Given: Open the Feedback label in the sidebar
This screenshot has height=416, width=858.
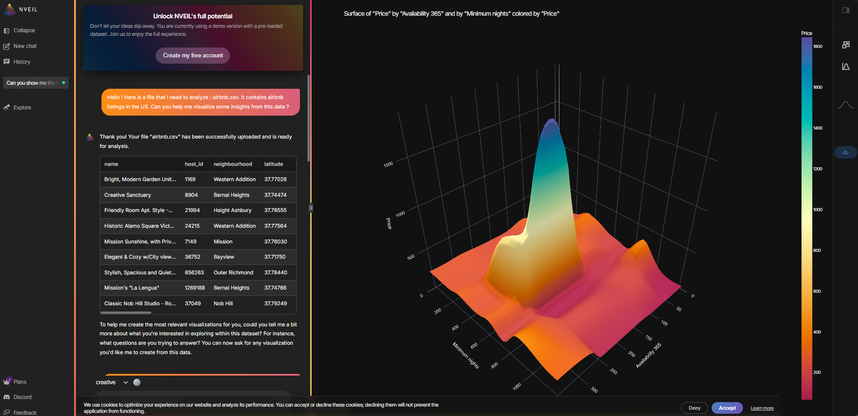Looking at the screenshot, I should pyautogui.click(x=25, y=413).
